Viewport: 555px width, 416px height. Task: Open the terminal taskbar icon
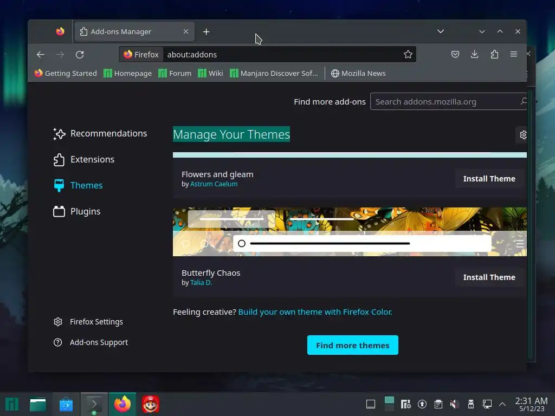[x=94, y=404]
